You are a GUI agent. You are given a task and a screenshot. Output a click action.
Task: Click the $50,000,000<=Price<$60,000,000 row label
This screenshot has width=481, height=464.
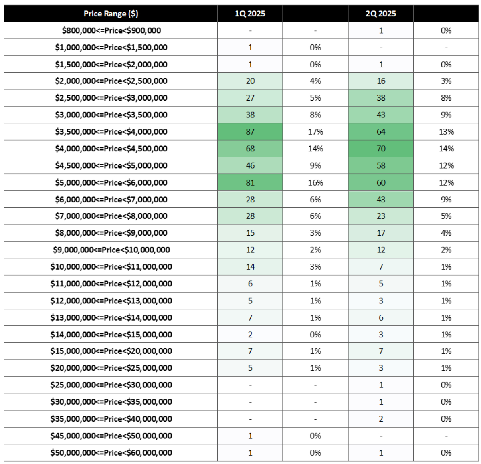[x=111, y=453]
